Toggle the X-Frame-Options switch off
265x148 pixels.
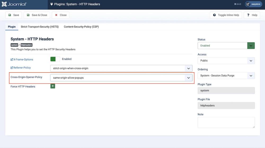55,59
